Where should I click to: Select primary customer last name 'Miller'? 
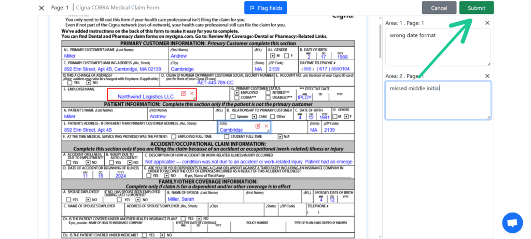[70, 56]
